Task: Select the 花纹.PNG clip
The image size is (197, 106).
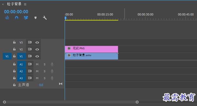Action: (91, 49)
